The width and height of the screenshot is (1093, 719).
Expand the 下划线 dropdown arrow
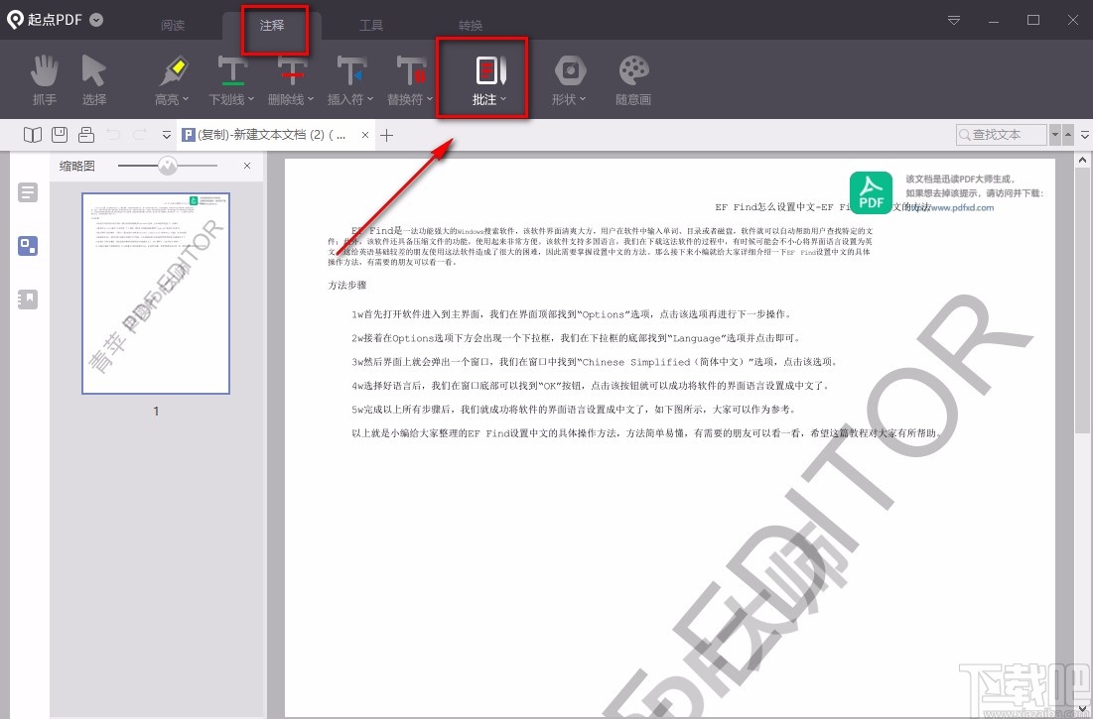(x=250, y=99)
